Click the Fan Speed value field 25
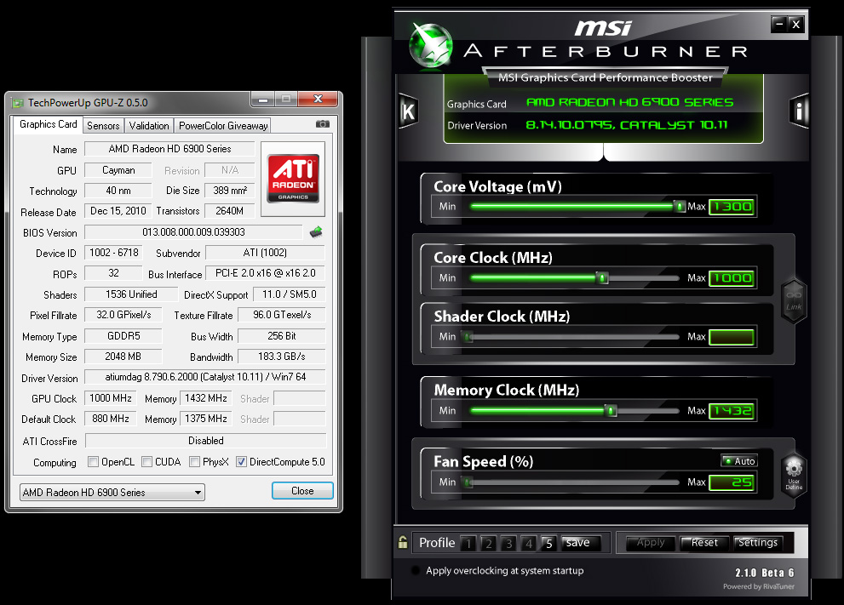 click(732, 482)
